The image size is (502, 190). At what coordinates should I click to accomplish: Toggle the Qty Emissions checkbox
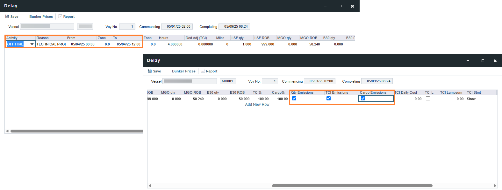(294, 98)
